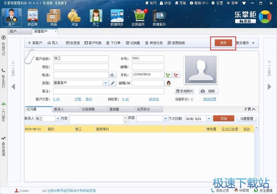Click into the 备注 remarks field
Screen dimensions: 277x194
(109, 91)
